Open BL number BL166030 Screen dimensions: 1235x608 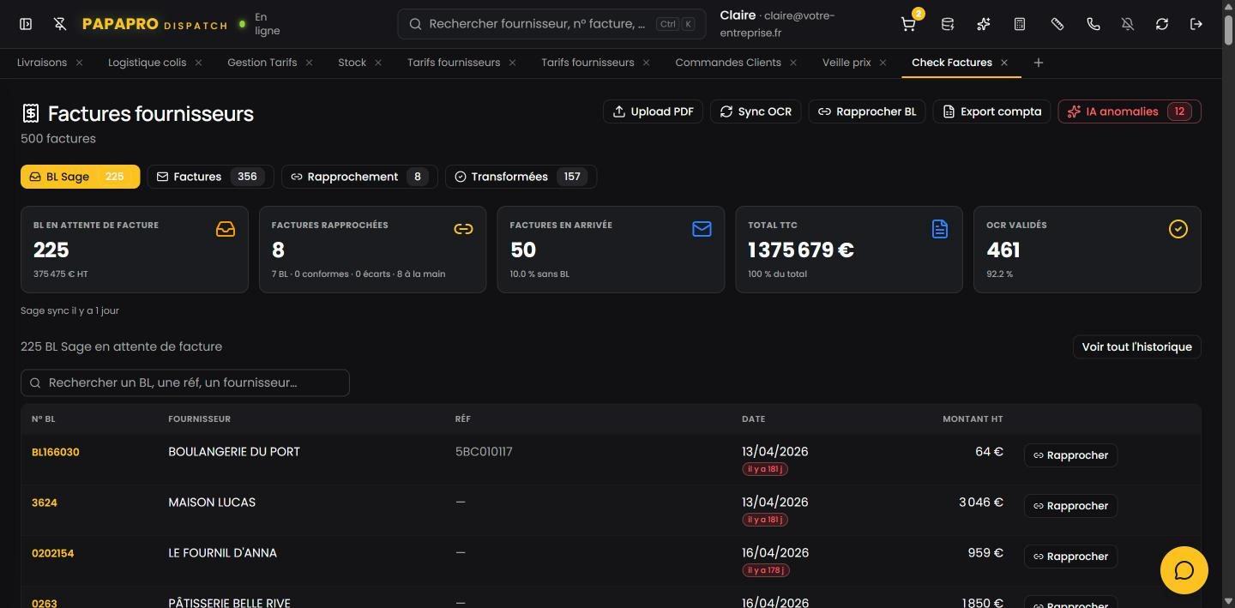(x=56, y=452)
